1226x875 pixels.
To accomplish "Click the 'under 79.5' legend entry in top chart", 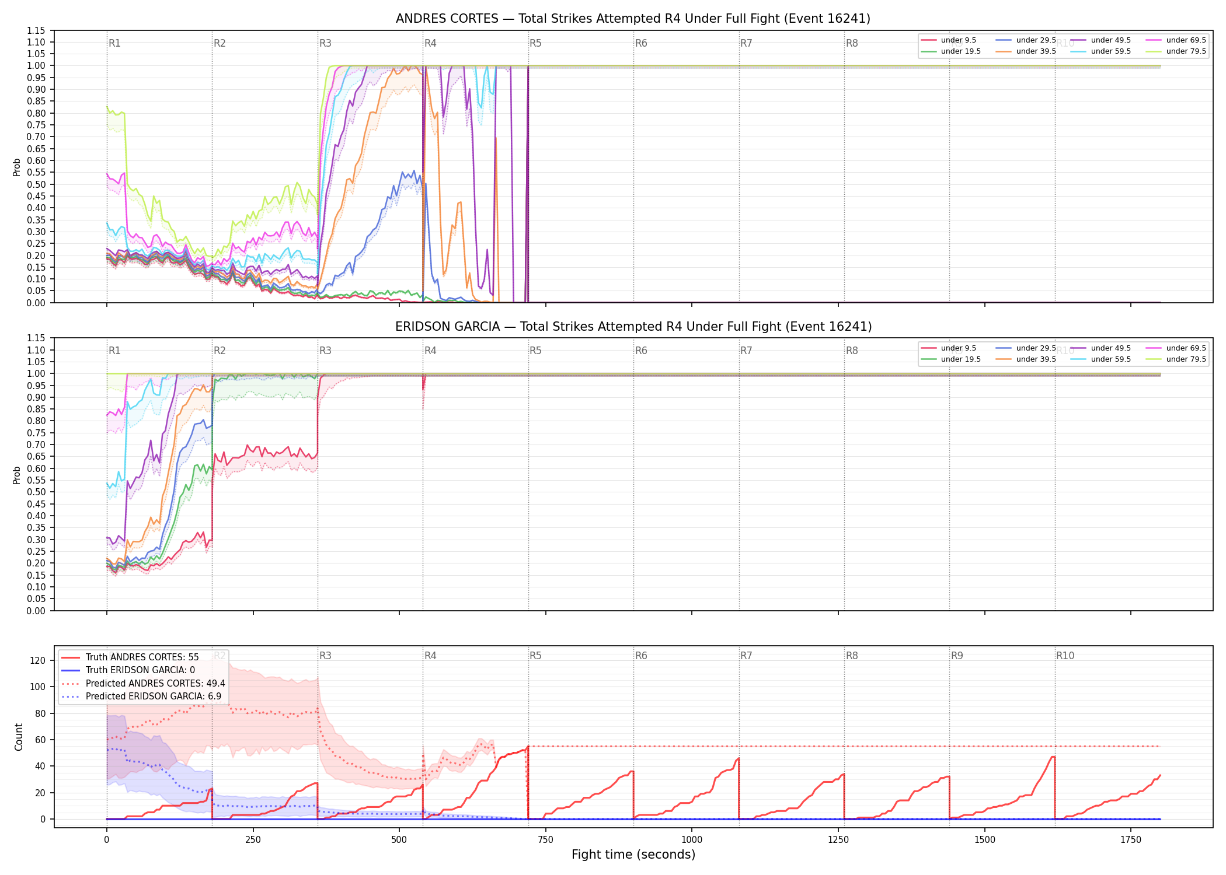I will [x=1176, y=51].
